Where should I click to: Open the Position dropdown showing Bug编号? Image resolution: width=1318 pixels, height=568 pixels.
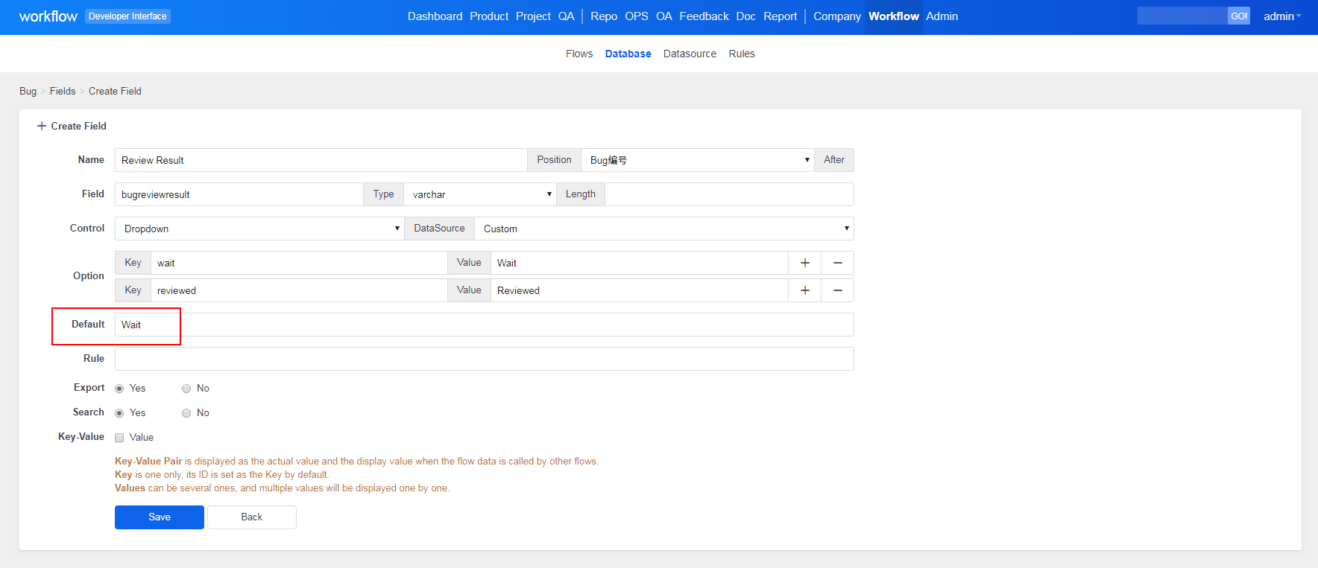[697, 160]
